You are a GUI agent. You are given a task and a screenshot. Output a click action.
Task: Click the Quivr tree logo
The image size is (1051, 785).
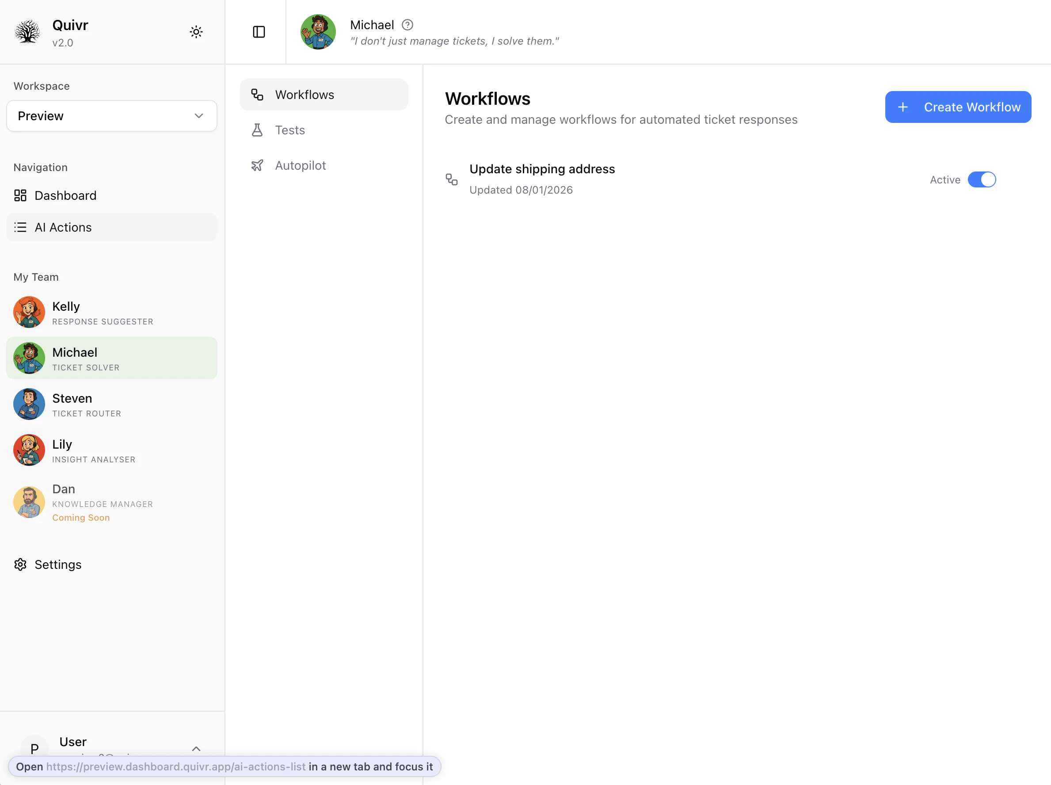[27, 31]
